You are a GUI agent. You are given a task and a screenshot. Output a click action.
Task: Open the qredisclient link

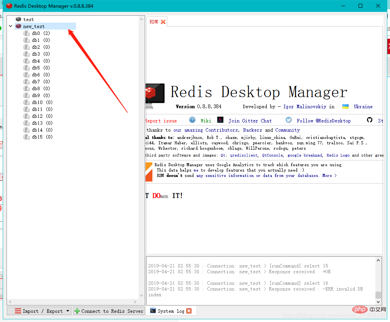pyautogui.click(x=244, y=155)
